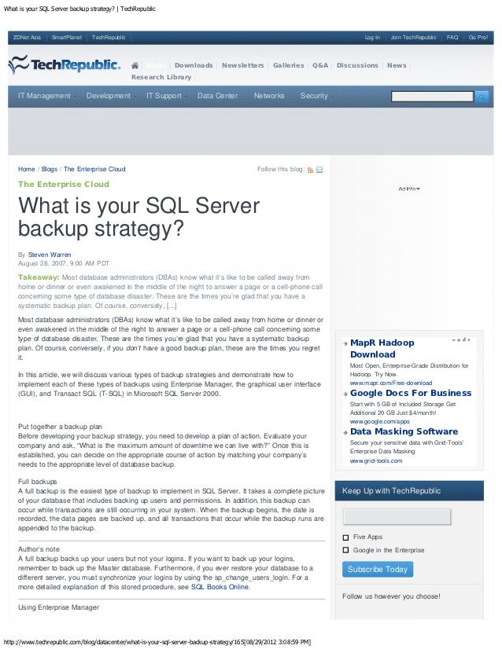Open the Newsletters nav item
The image size is (502, 649).
point(243,65)
